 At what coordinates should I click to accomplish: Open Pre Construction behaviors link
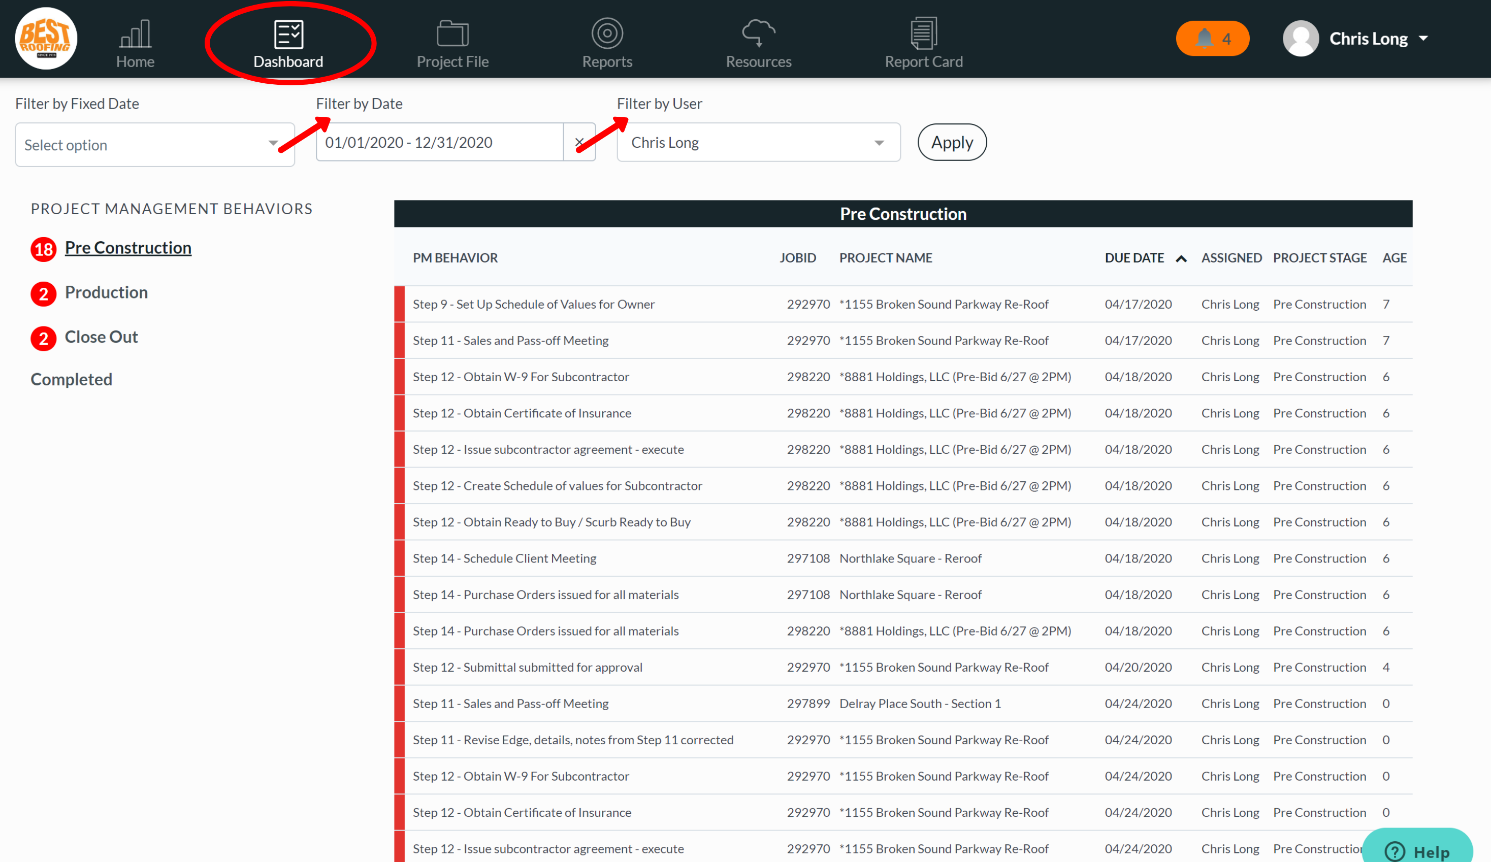pos(128,247)
